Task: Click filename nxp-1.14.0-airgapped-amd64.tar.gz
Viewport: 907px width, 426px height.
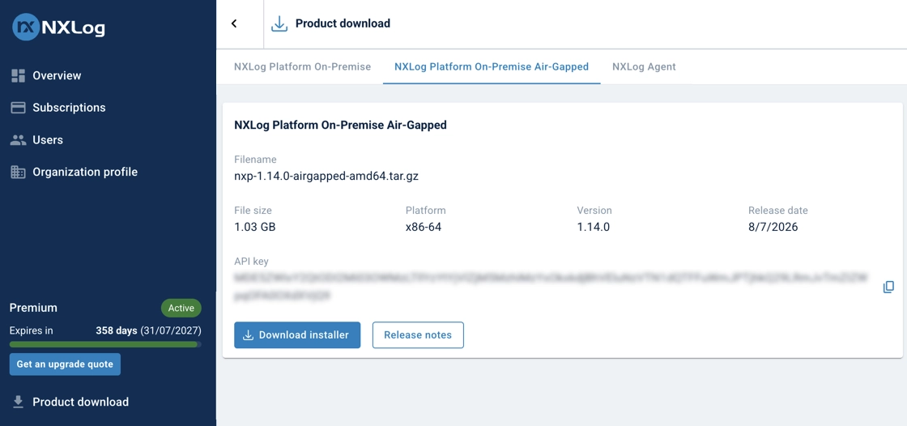Action: 326,176
